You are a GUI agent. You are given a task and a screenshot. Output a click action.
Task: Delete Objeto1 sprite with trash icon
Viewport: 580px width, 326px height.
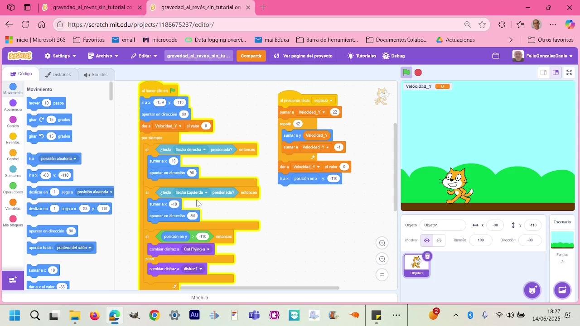tap(427, 257)
